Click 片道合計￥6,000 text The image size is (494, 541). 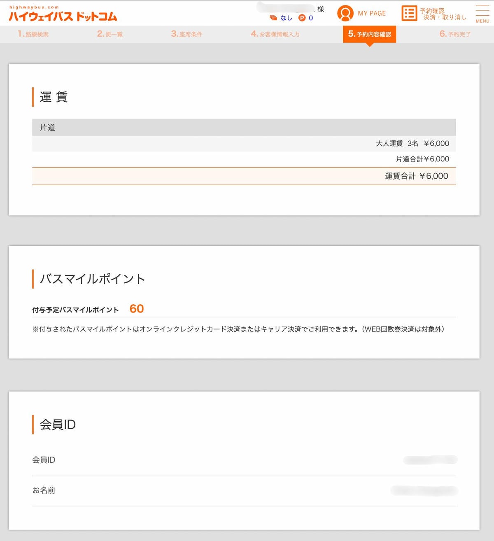click(x=422, y=159)
